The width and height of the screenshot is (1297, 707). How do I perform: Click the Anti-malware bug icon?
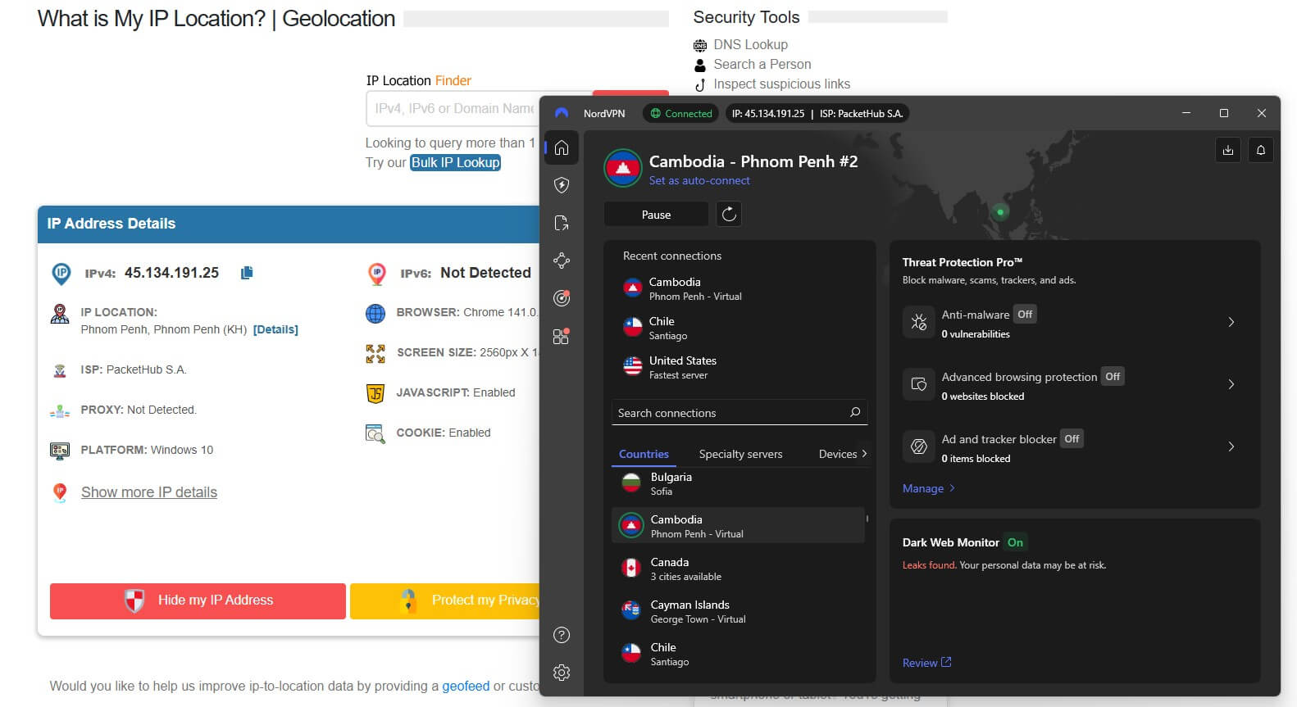pyautogui.click(x=919, y=322)
